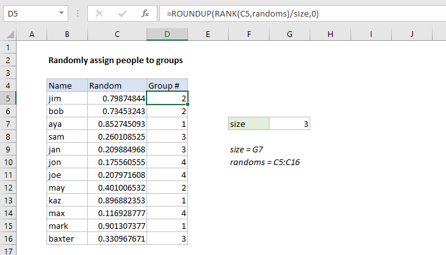
Task: Click the Random column header cell
Action: [x=117, y=86]
